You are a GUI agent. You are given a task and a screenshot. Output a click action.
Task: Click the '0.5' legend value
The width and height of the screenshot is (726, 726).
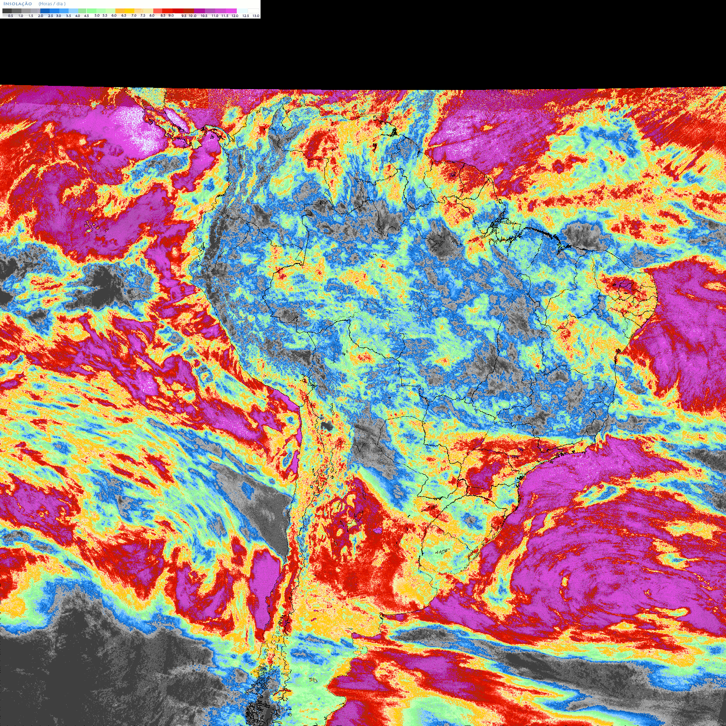[10, 16]
